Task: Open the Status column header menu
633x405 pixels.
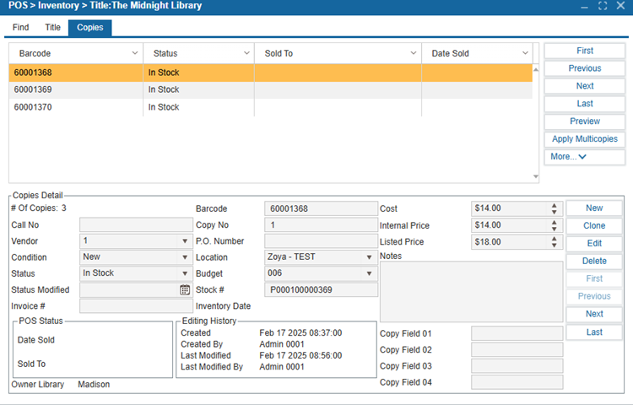Action: tap(246, 53)
